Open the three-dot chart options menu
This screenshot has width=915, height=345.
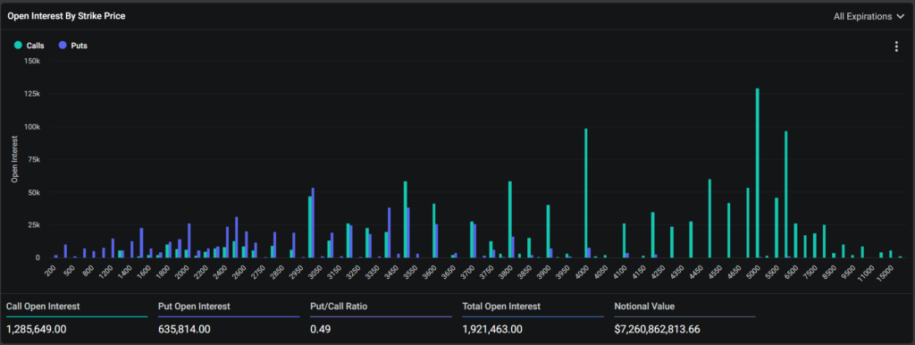896,46
